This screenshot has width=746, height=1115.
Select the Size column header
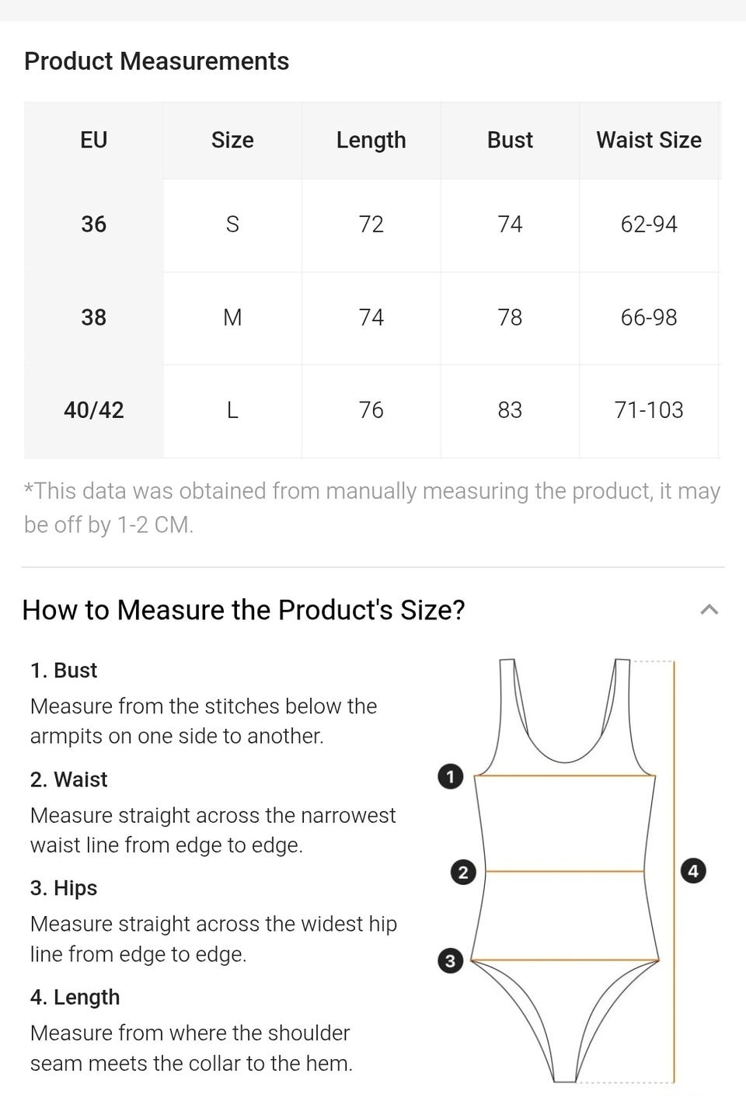232,140
